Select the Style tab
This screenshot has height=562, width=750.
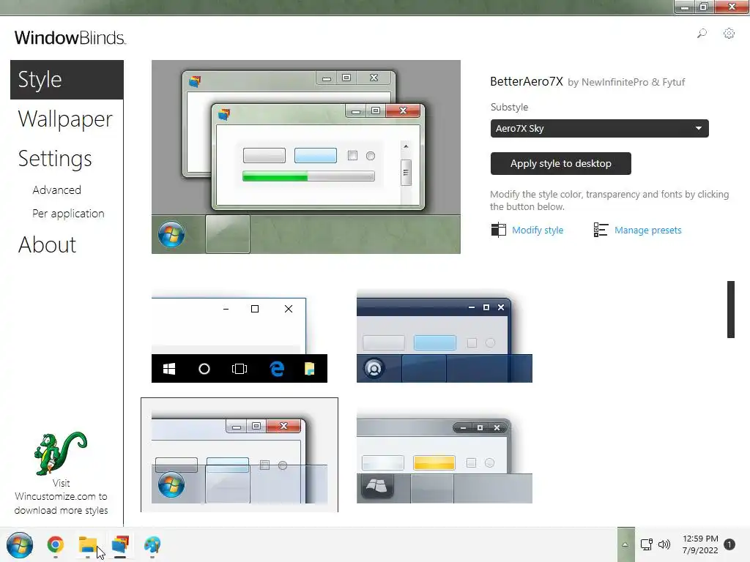tap(67, 79)
